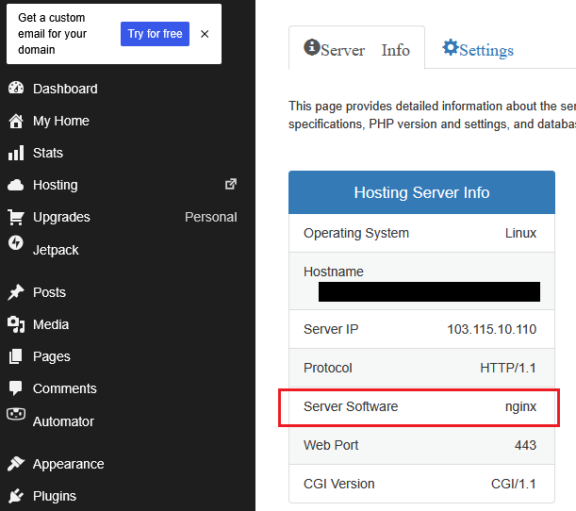Image resolution: width=576 pixels, height=511 pixels.
Task: Select the Server IP label
Action: (331, 329)
